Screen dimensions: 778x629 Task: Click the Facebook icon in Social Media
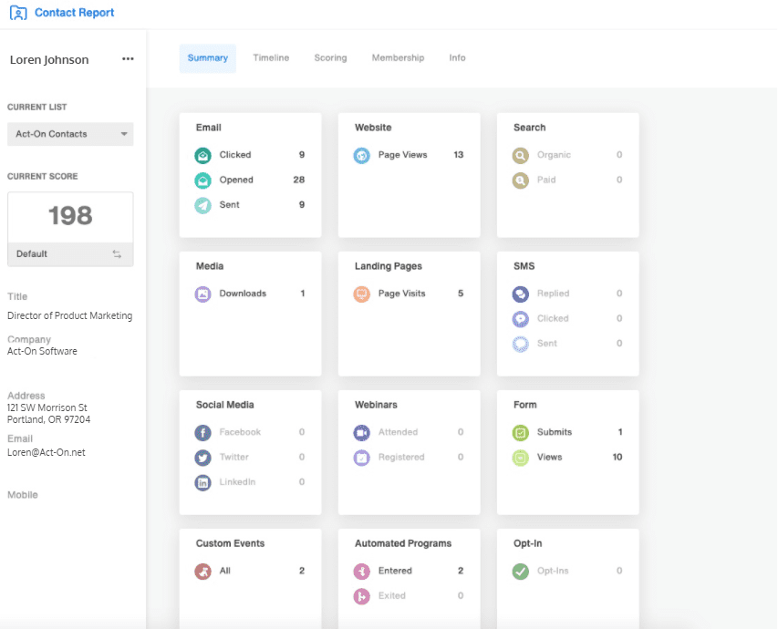(x=202, y=432)
